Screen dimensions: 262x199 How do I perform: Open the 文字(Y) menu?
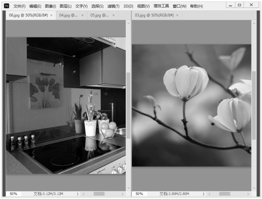pos(81,6)
